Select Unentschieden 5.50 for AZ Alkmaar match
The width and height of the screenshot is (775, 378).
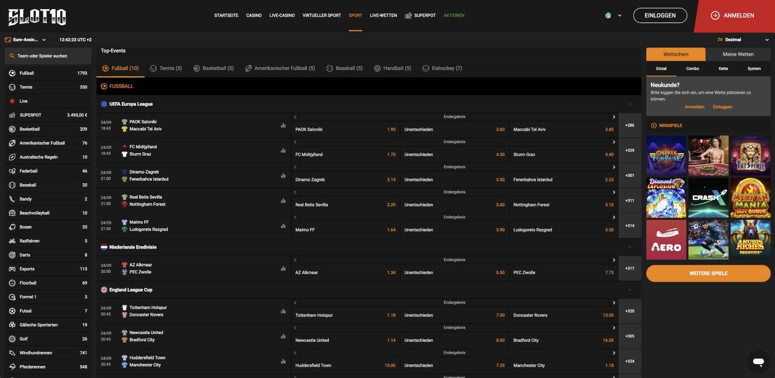(x=454, y=273)
